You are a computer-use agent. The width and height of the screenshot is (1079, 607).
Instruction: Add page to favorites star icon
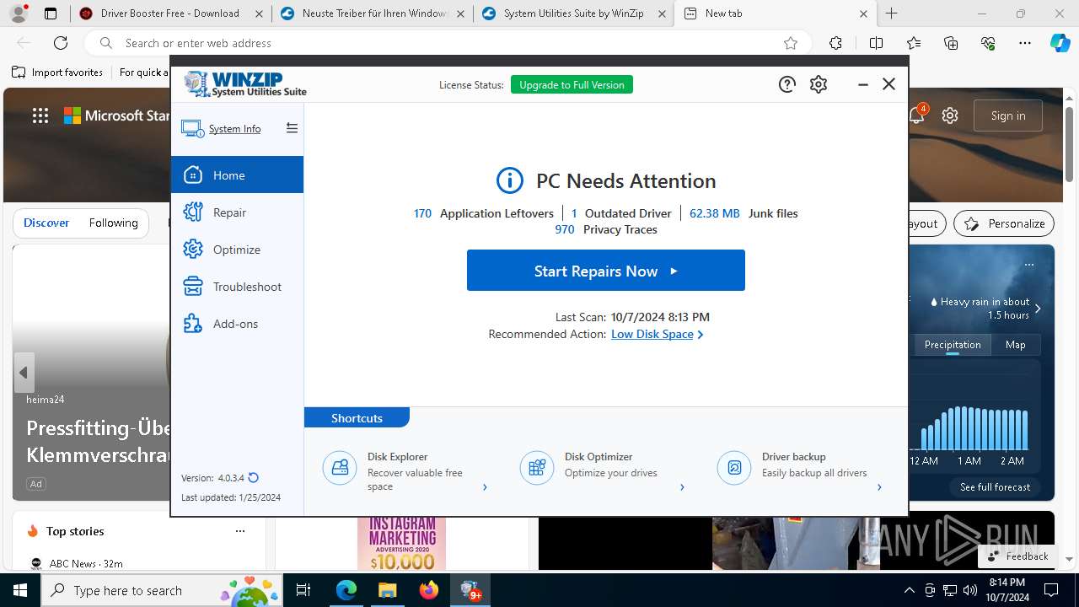[791, 43]
